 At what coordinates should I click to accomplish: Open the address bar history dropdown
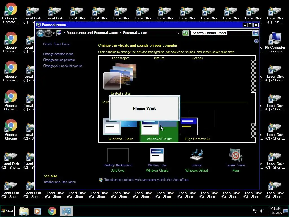click(178, 33)
